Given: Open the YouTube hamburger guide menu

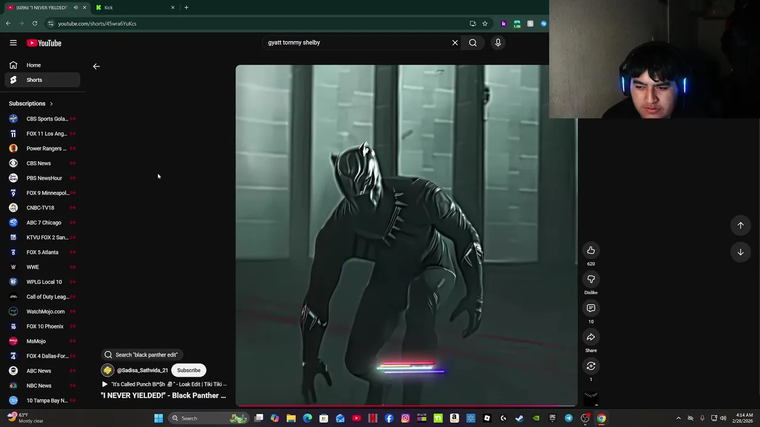Looking at the screenshot, I should point(13,43).
